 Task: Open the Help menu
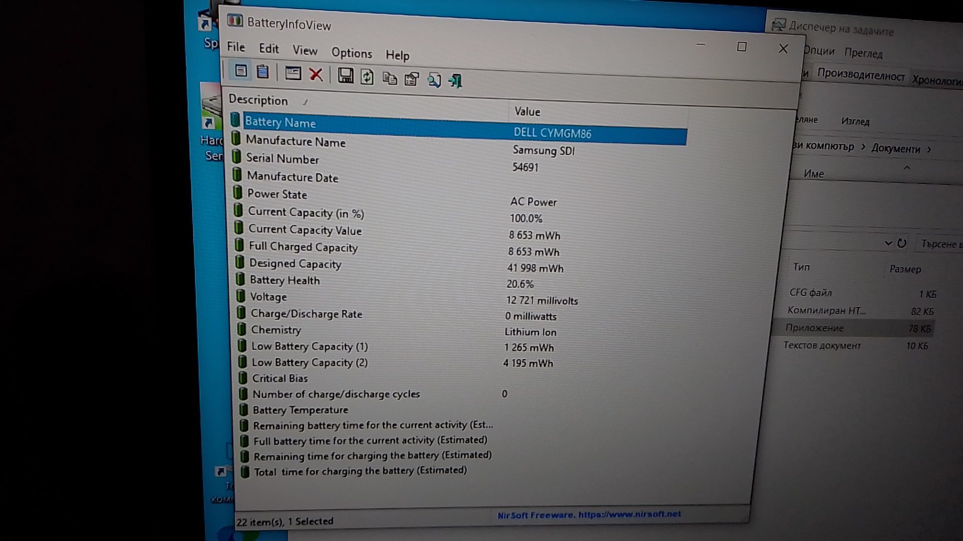tap(397, 55)
